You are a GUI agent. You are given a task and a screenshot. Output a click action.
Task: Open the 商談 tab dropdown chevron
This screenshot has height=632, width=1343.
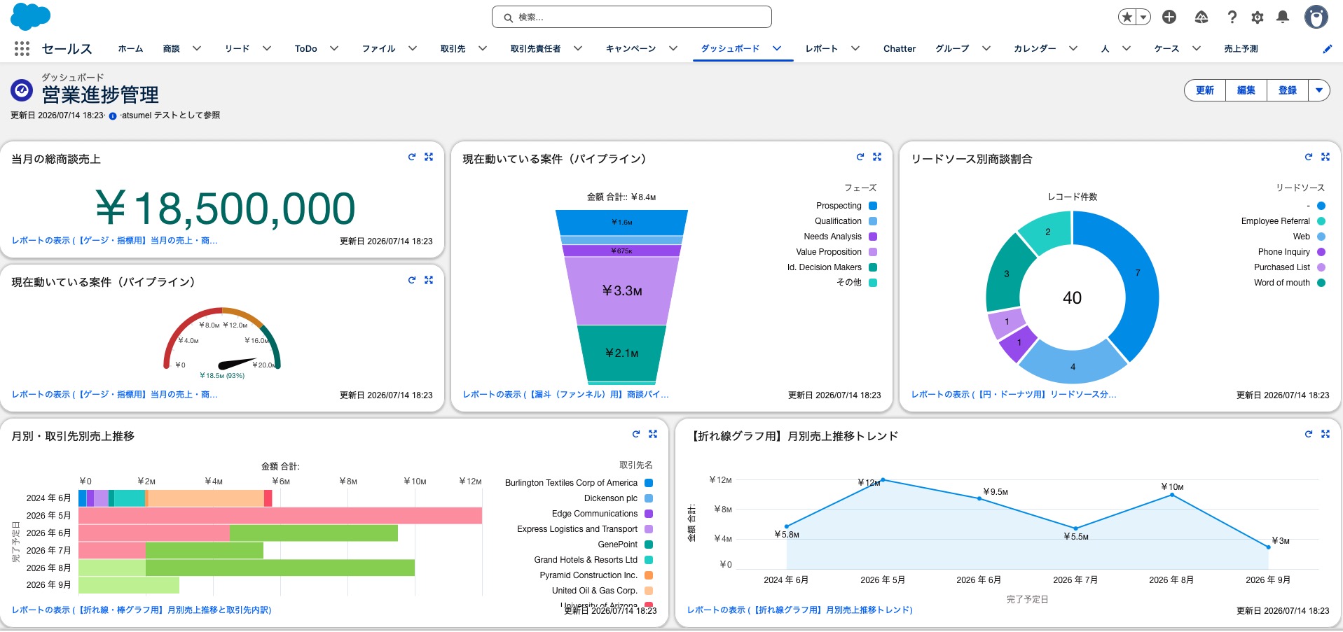point(197,48)
